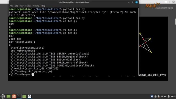Viewport: 176px width, 99px height.
Task: Click the GLU_TESS_BEGIN callback line
Action: (x=49, y=57)
